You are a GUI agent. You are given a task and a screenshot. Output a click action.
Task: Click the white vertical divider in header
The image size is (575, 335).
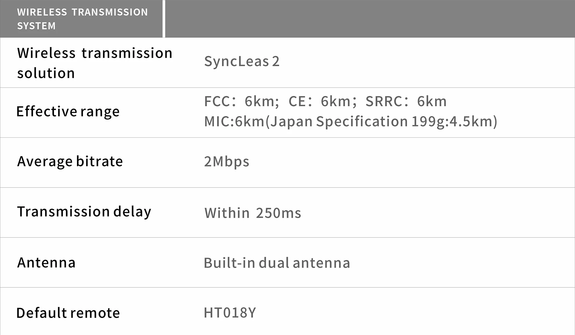point(164,19)
